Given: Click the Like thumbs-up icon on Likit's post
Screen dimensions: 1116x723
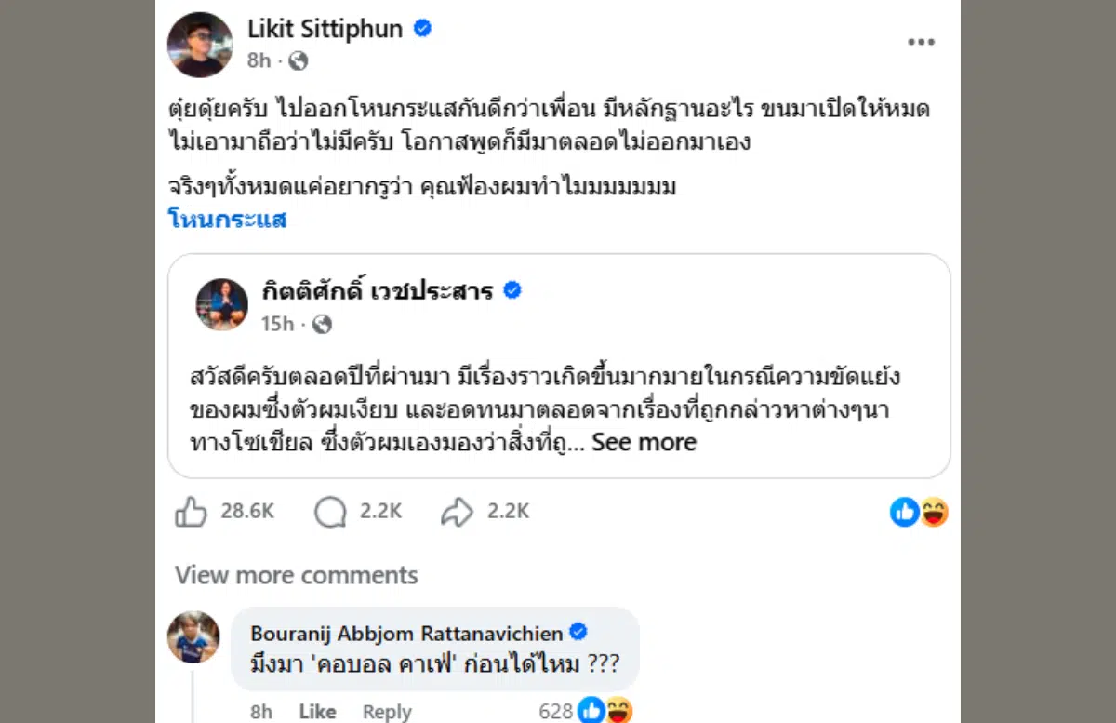Looking at the screenshot, I should [192, 510].
